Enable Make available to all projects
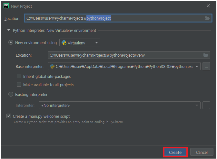The height and width of the screenshot is (159, 217). pos(19,84)
